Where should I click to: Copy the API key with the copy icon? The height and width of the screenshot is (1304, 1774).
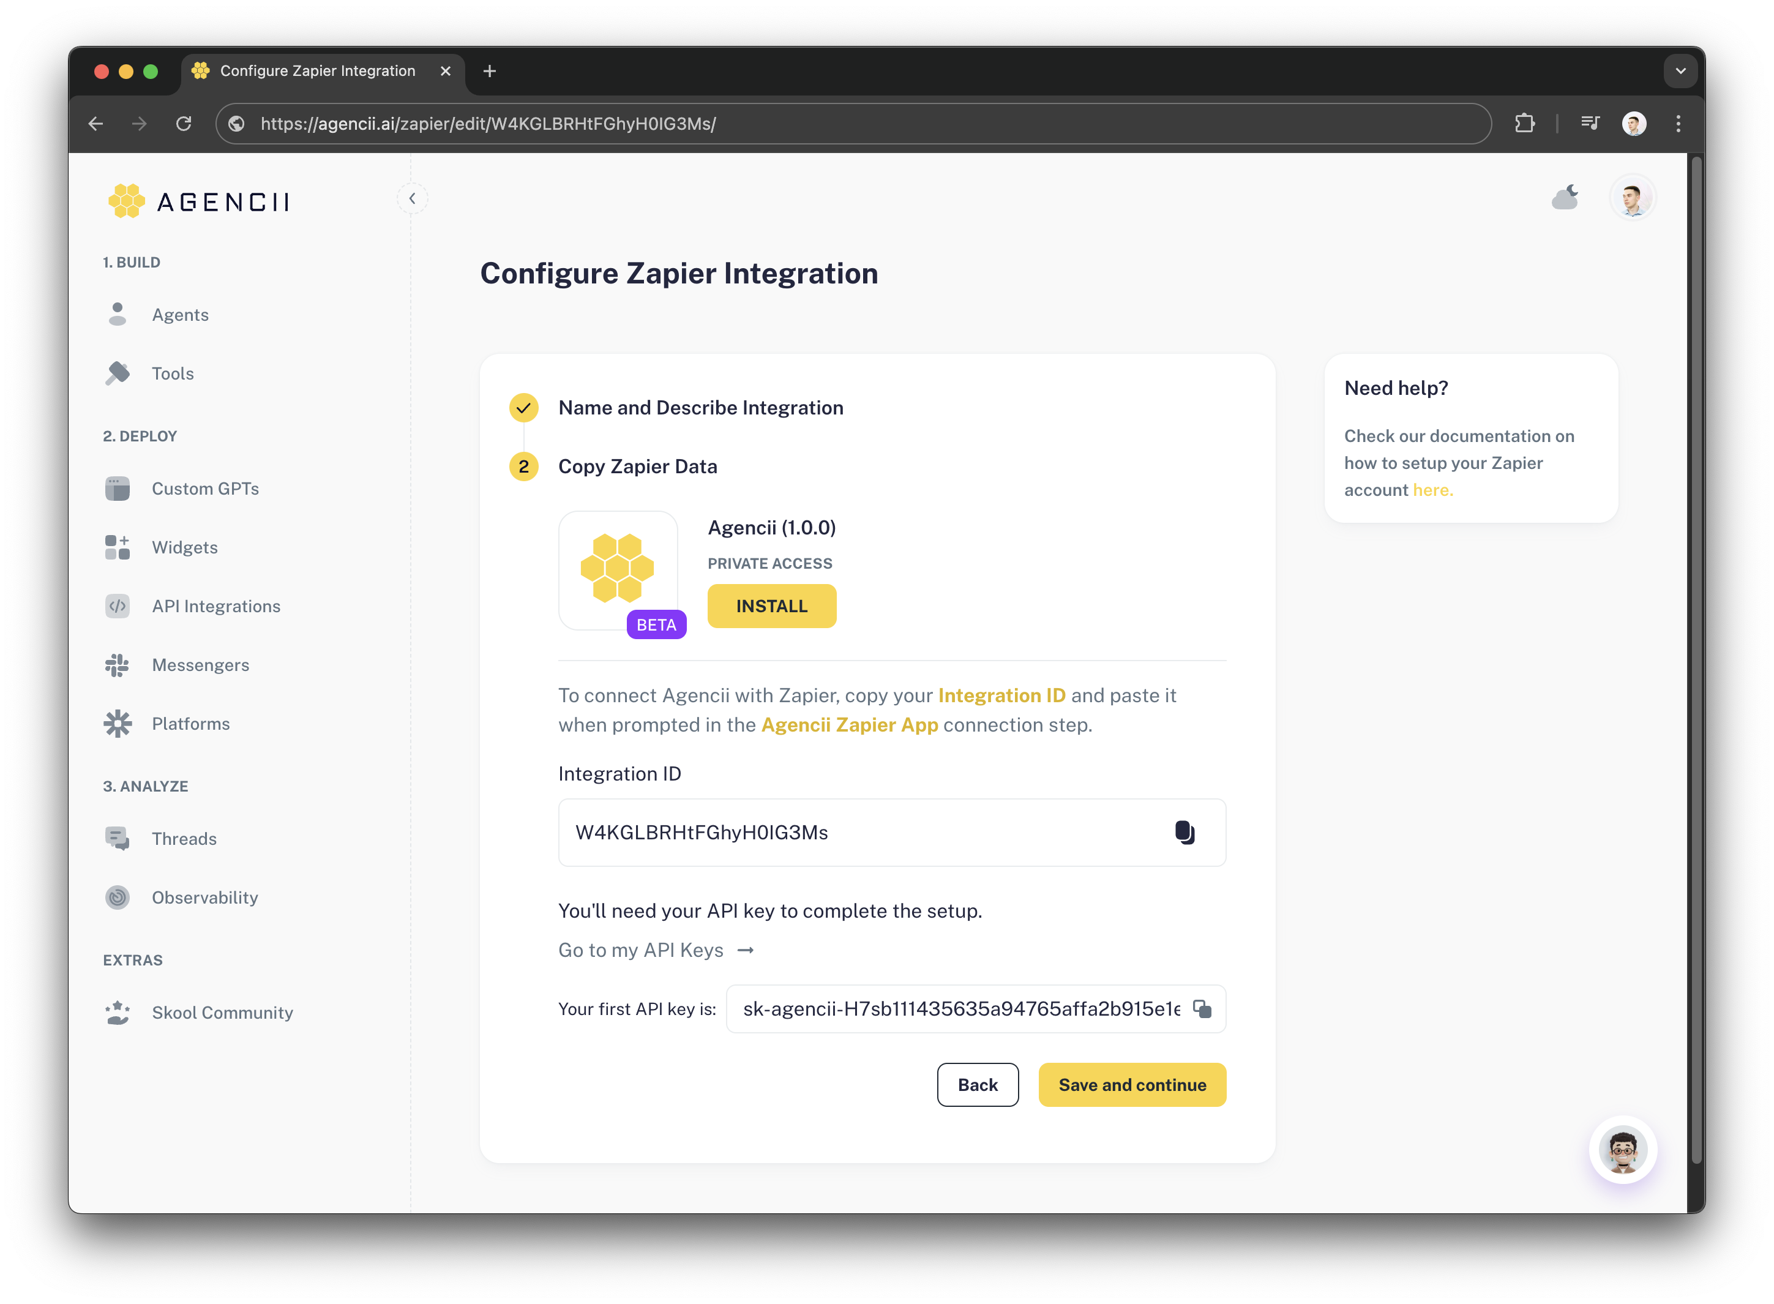click(1202, 1009)
